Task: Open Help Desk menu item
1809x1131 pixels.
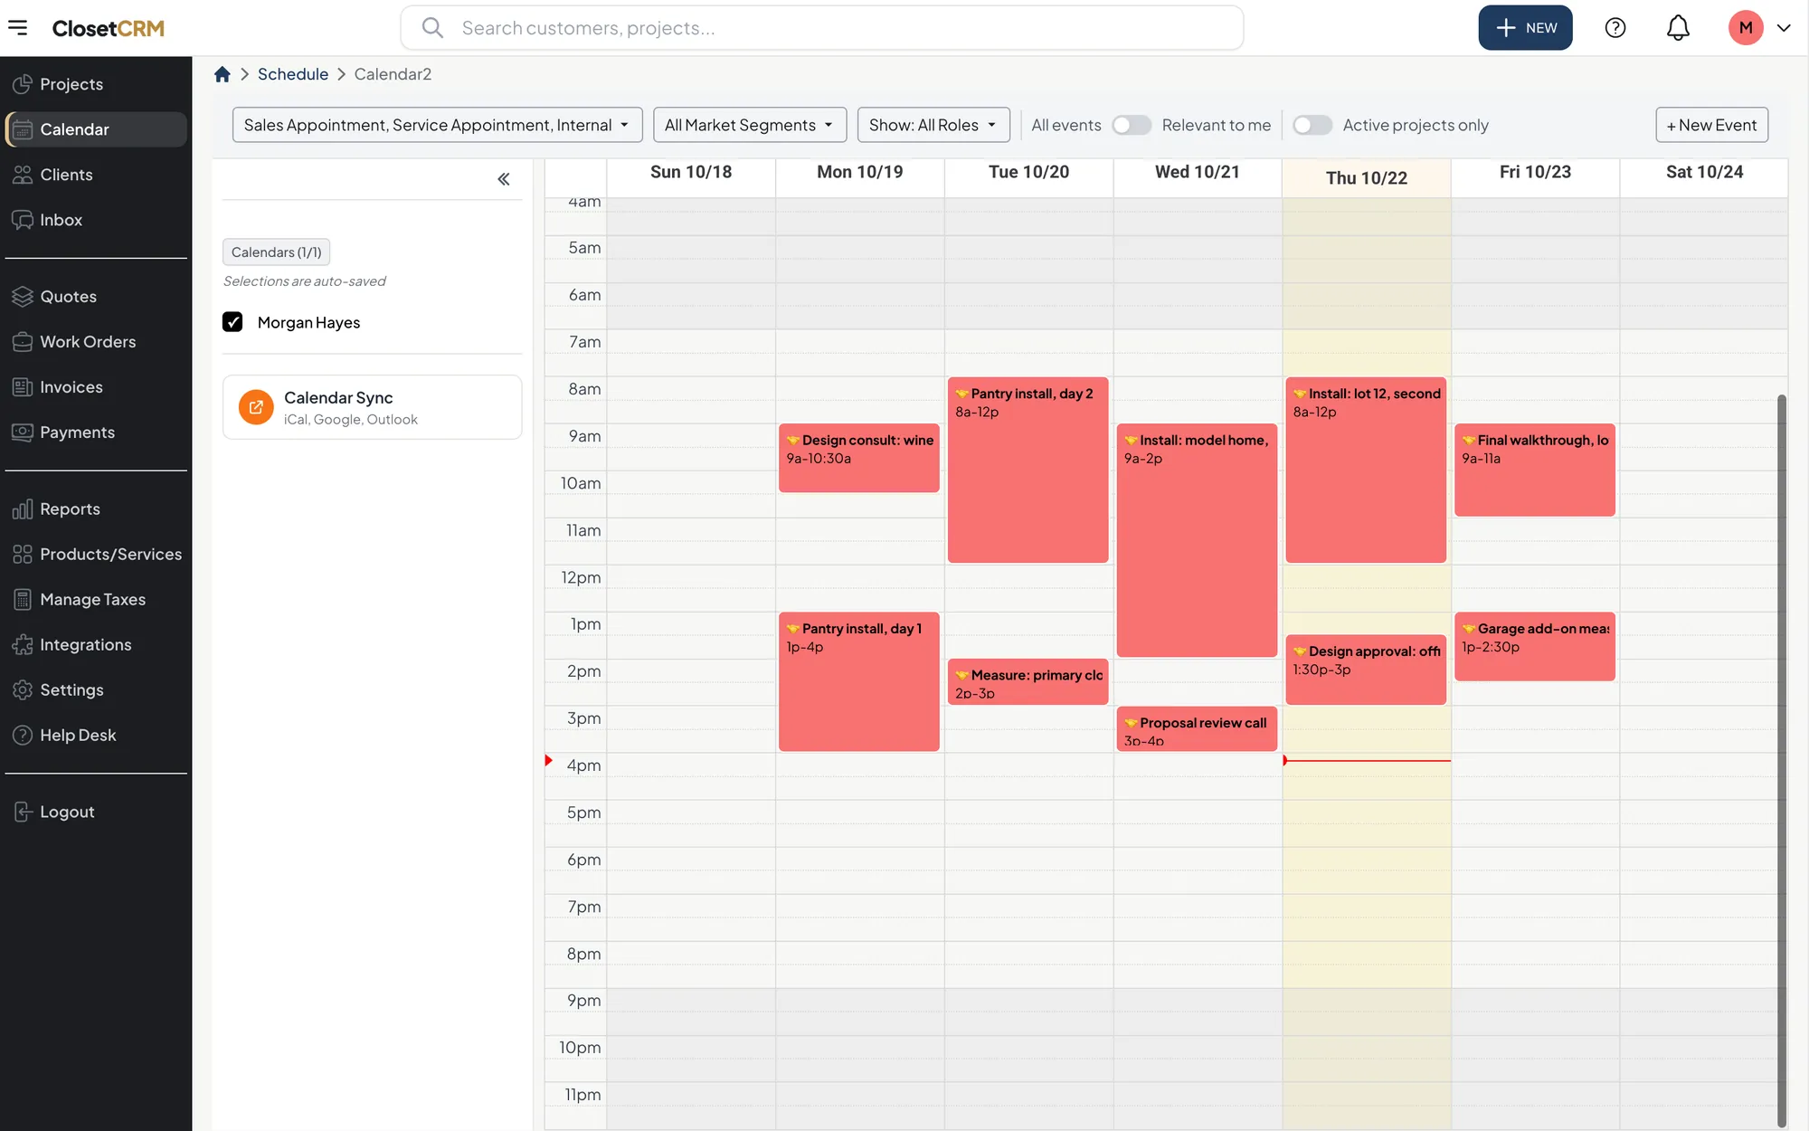Action: coord(96,736)
